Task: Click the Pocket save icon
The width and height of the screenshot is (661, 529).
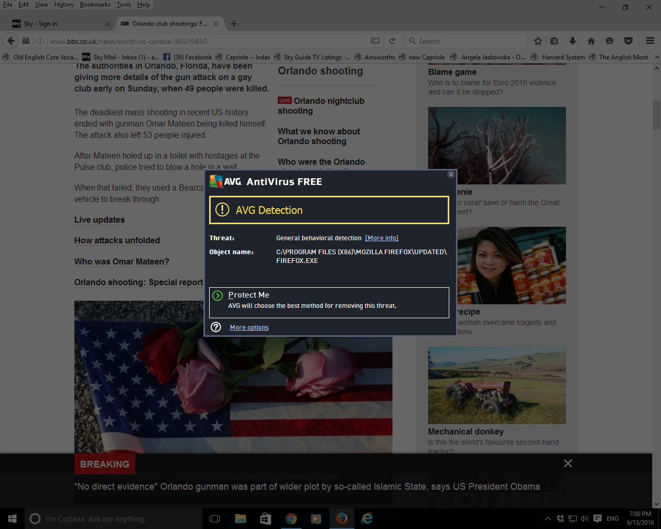Action: point(628,41)
